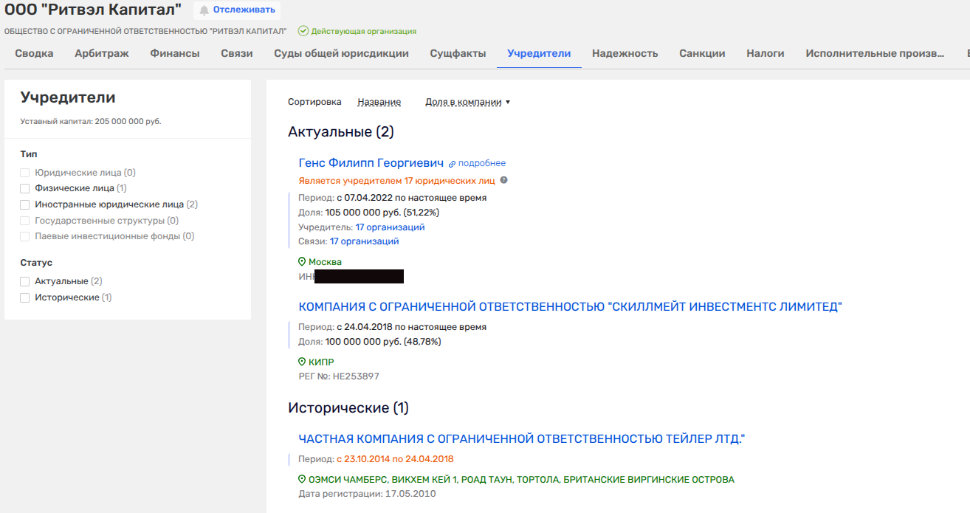Switch to the Арбитраж tab
This screenshot has width=970, height=513.
click(102, 53)
